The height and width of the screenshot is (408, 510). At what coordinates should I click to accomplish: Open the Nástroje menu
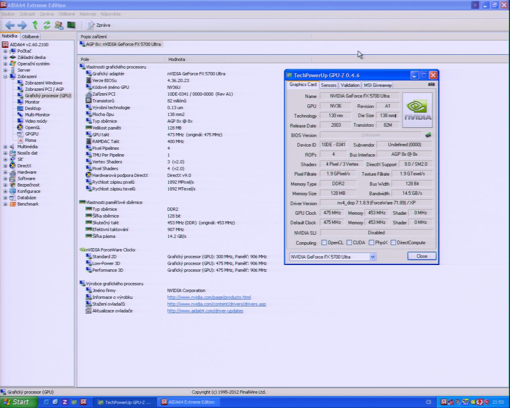click(88, 14)
